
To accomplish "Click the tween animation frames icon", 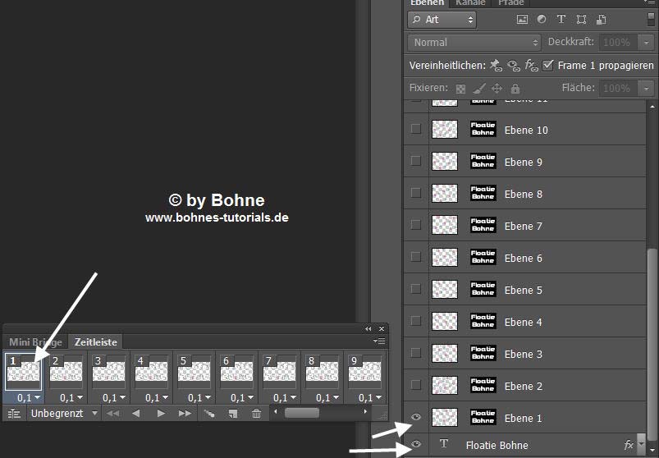I will [209, 414].
